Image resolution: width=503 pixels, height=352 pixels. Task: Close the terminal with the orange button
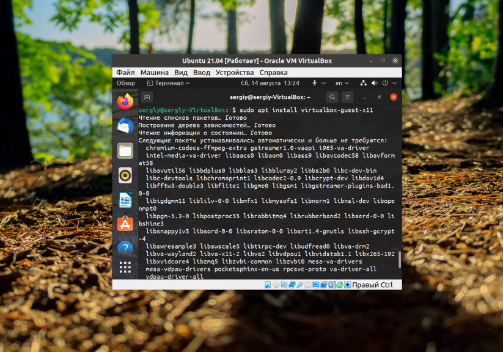click(393, 97)
